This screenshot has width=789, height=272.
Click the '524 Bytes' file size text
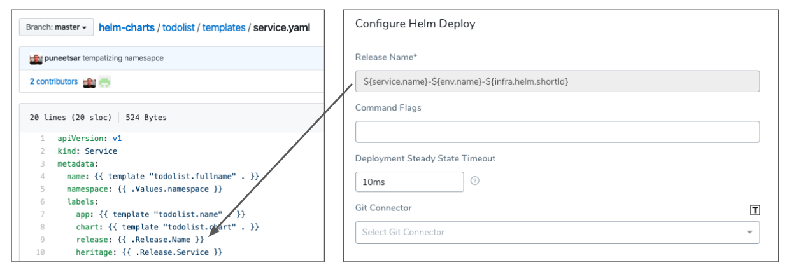146,118
